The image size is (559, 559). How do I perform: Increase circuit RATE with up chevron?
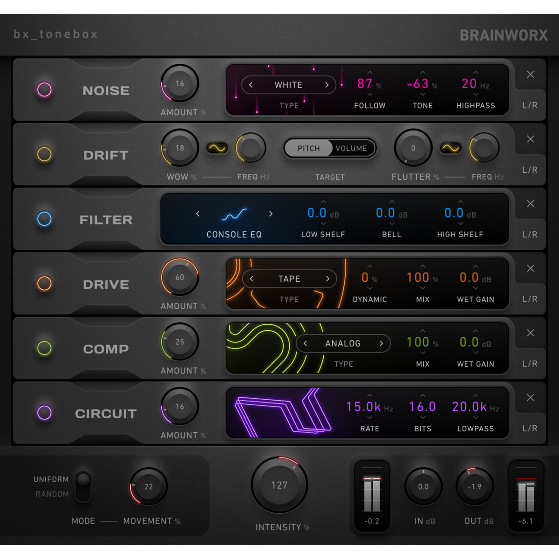370,395
